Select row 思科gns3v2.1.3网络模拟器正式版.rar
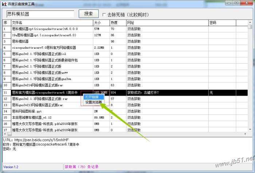Screen dimensions: 255x173 click(125, 99)
